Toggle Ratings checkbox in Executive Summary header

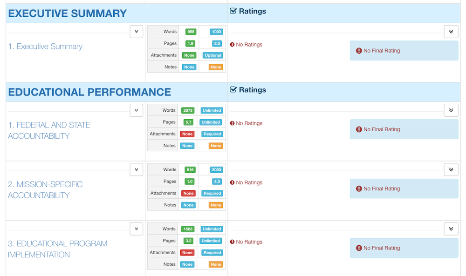(233, 11)
